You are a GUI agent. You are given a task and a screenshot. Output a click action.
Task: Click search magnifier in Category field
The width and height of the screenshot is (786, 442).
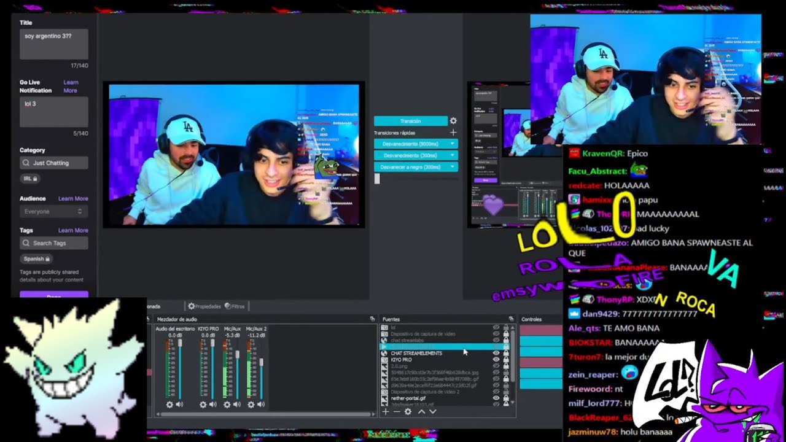[x=26, y=163]
